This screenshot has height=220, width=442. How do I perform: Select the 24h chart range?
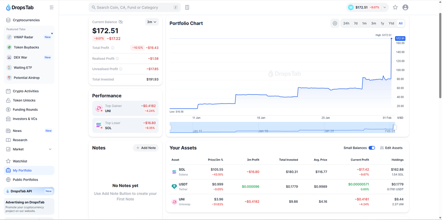tap(346, 23)
